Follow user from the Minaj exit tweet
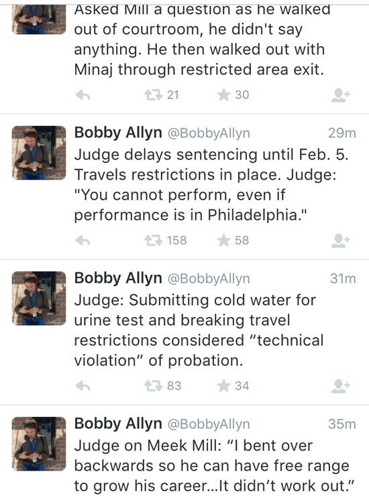 point(341,95)
